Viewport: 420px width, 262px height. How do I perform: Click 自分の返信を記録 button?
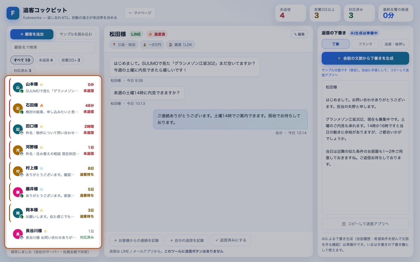pyautogui.click(x=187, y=240)
